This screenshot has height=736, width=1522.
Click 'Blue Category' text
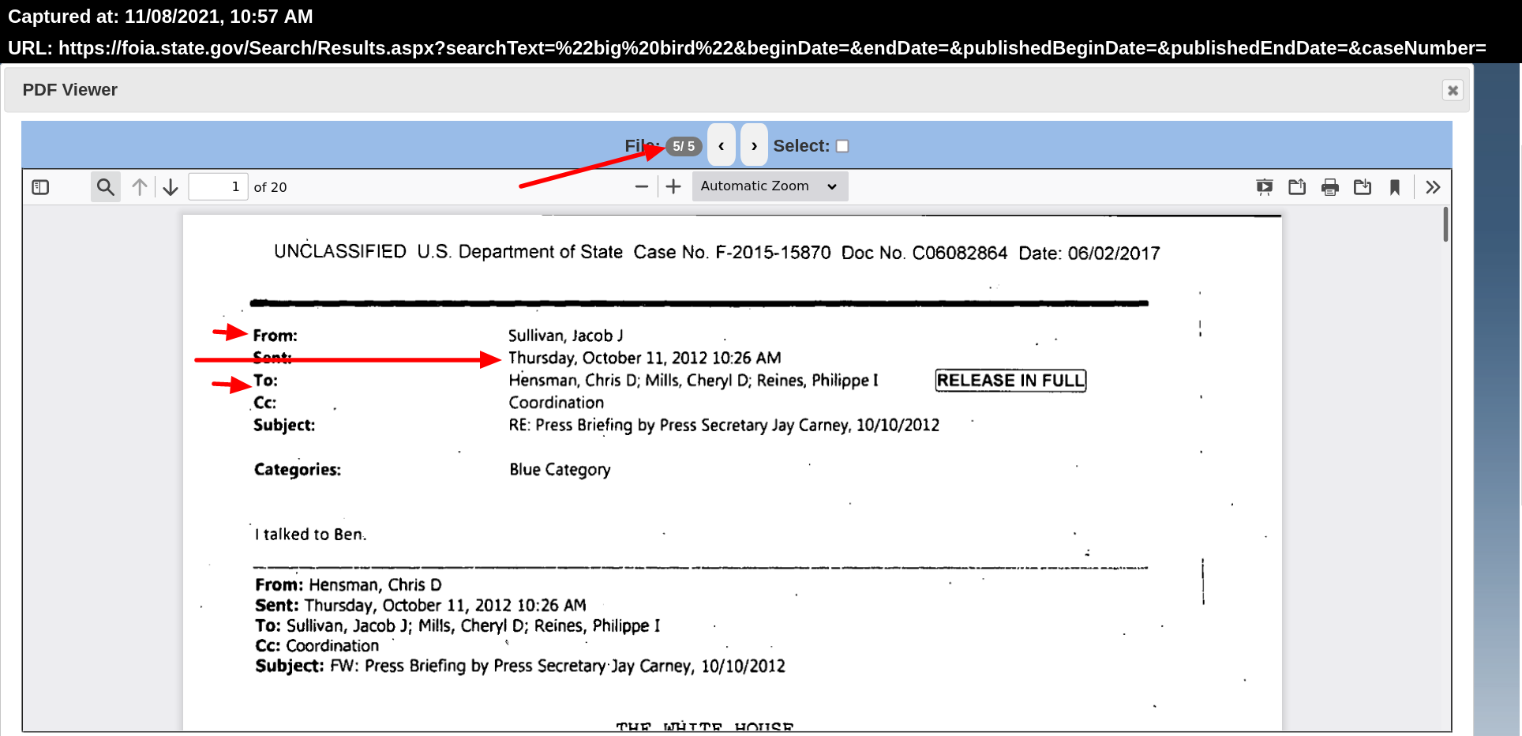pos(560,470)
